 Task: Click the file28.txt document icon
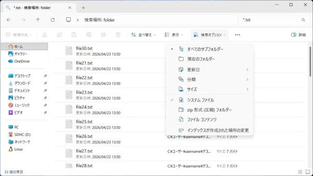[69, 166]
